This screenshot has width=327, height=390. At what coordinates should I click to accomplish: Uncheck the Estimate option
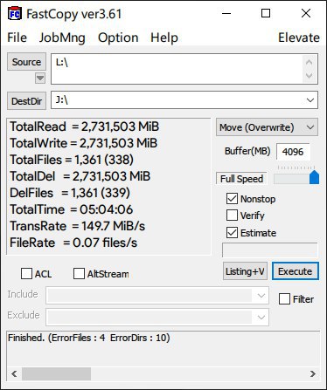232,233
